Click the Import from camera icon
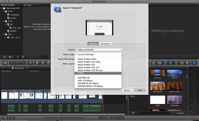This screenshot has height=121, width=199. (5, 63)
